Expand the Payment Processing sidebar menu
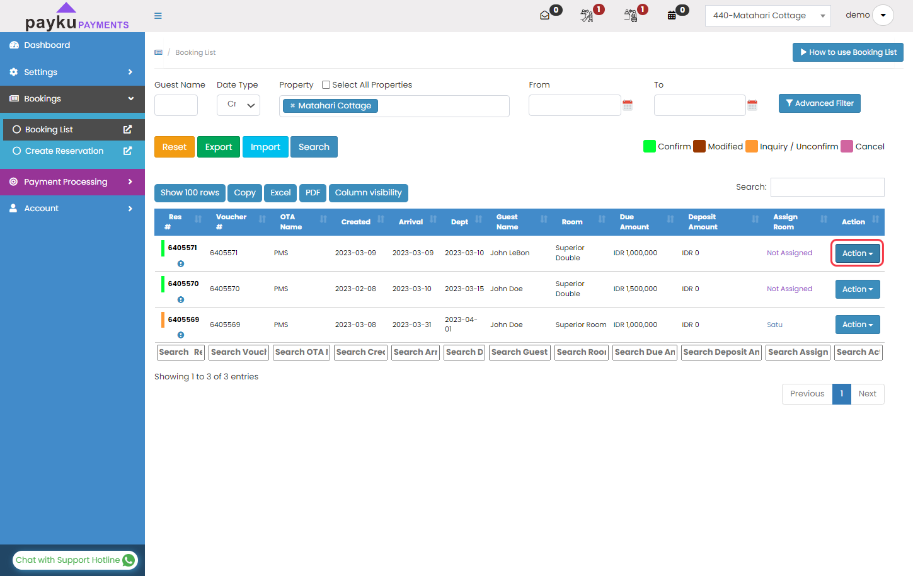The width and height of the screenshot is (913, 576). tap(72, 182)
